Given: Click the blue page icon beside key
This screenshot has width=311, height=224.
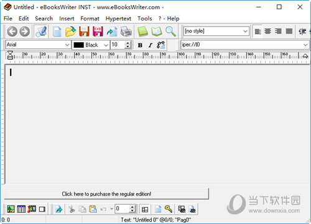Looking at the screenshot, I should click(x=158, y=209).
